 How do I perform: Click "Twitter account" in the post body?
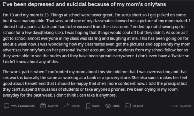pyautogui.click(x=91, y=50)
